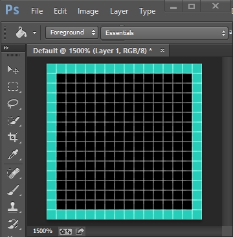Select the Rectangular Marquee tool

point(13,86)
